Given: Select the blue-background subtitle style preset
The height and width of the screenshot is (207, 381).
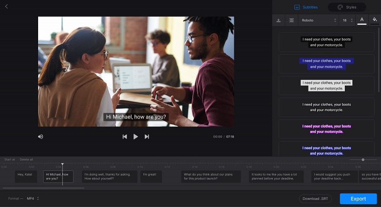Looking at the screenshot, I should (326, 64).
